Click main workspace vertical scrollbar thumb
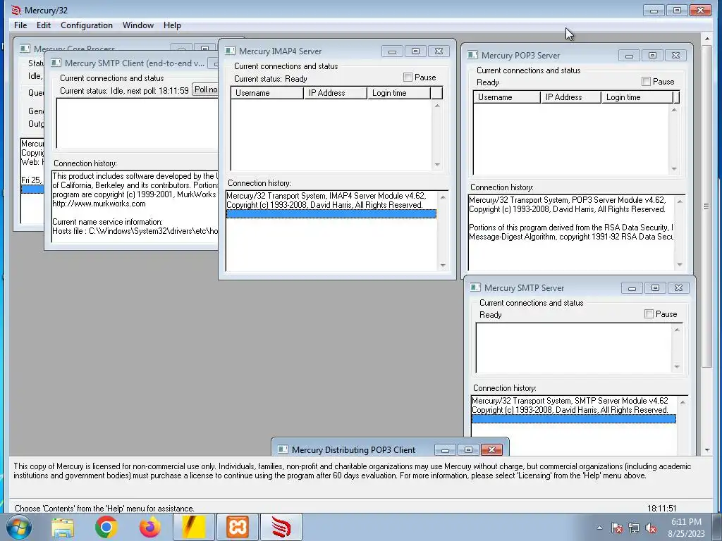Image resolution: width=722 pixels, height=541 pixels. pos(706,206)
